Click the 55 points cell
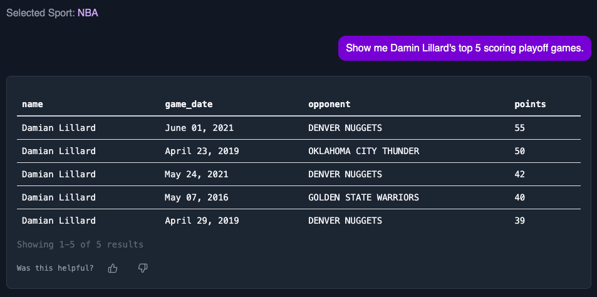Screen dimensions: 597x297 (519, 128)
